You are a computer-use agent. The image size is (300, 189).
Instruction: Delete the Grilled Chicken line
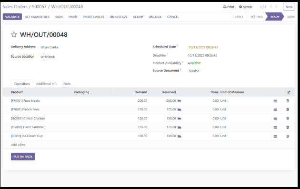pos(288,119)
